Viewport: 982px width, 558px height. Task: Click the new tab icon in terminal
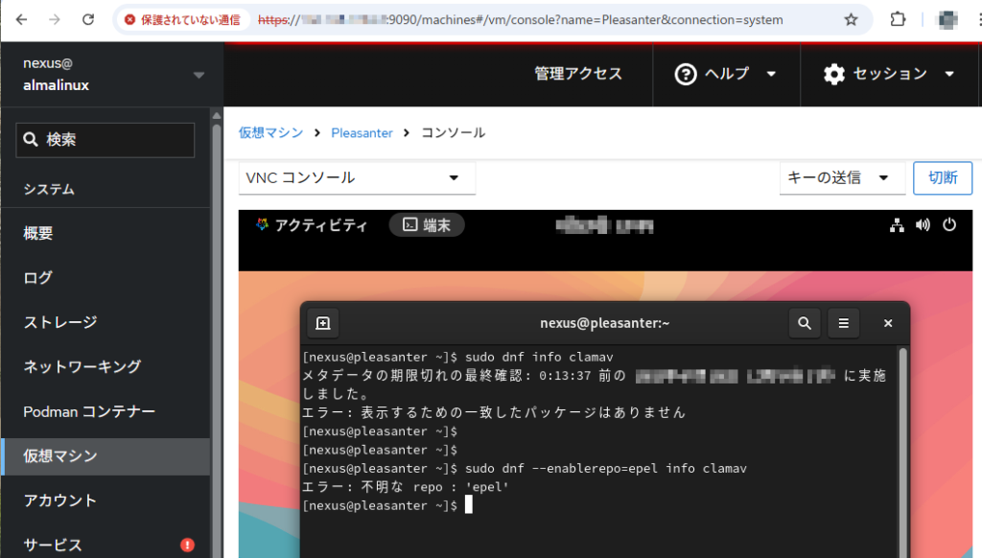(323, 323)
